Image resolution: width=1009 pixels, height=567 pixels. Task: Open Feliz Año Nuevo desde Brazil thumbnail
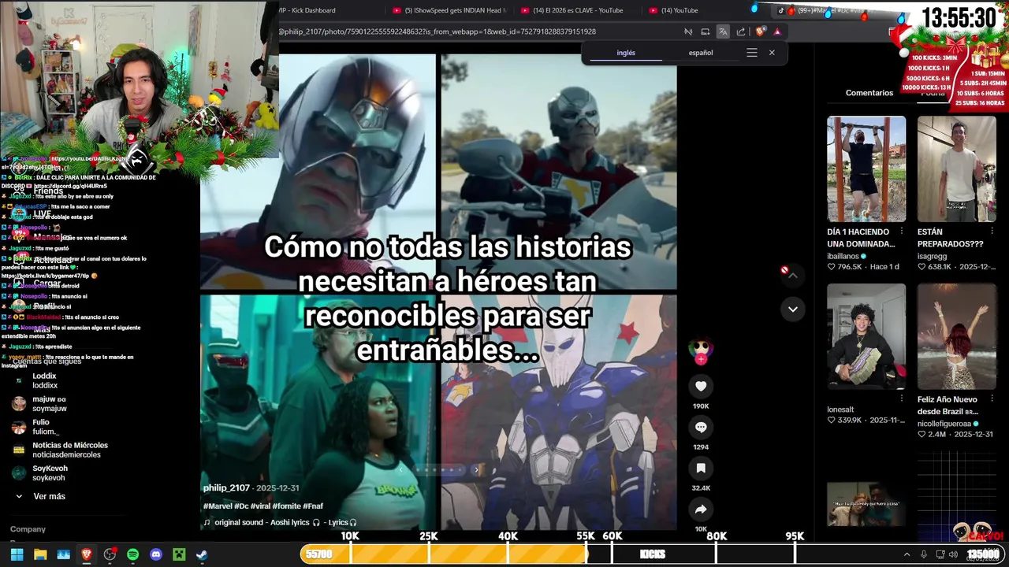coord(957,336)
